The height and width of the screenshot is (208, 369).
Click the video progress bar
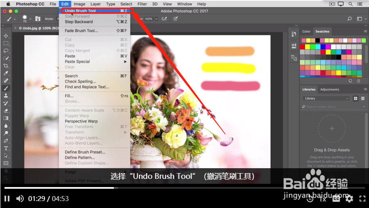[184, 188]
